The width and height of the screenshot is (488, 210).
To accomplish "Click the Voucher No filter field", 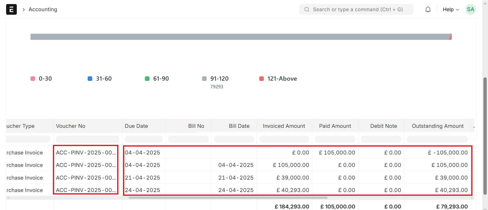I will pyautogui.click(x=87, y=139).
